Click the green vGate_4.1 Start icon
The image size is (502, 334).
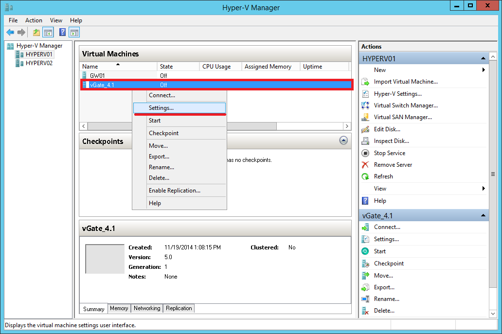click(365, 251)
